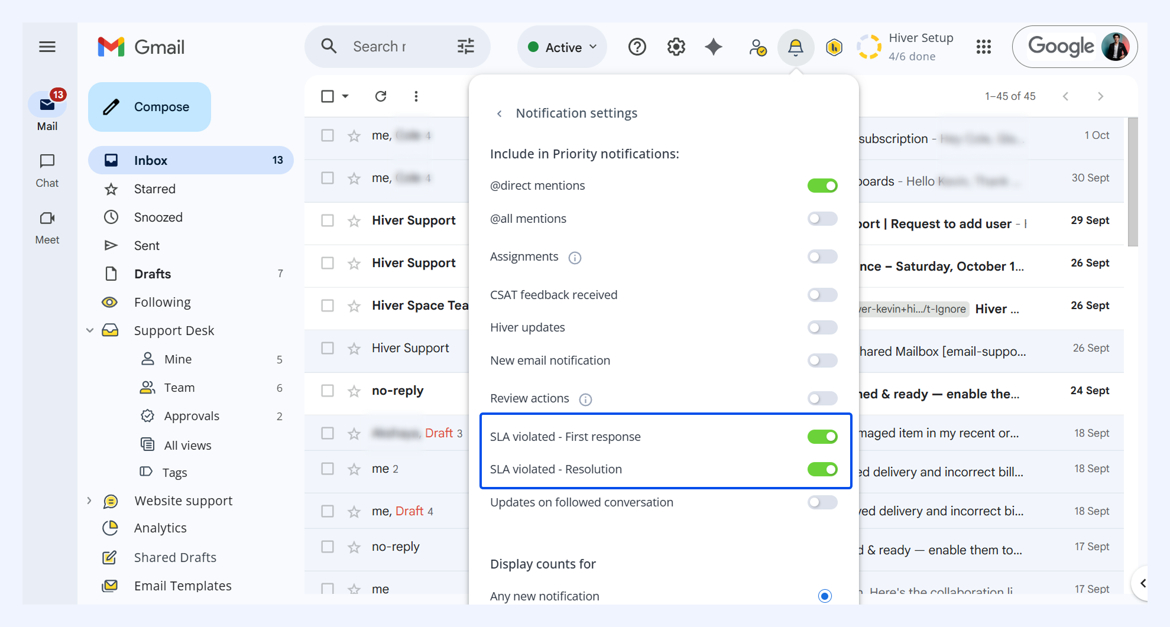Open the Mail section icon
The image size is (1170, 627).
point(47,105)
